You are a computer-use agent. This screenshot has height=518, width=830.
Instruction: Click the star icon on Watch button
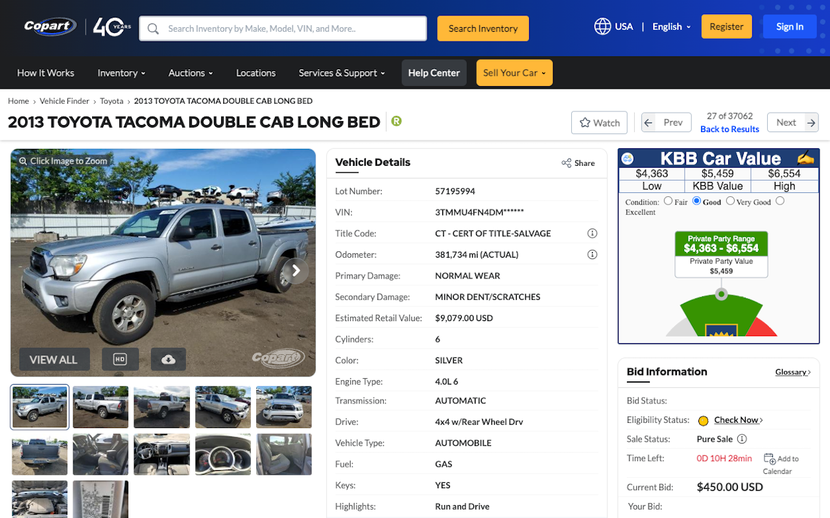(585, 122)
